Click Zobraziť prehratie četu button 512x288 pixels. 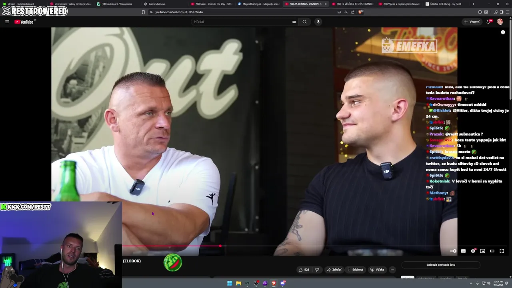(441, 265)
